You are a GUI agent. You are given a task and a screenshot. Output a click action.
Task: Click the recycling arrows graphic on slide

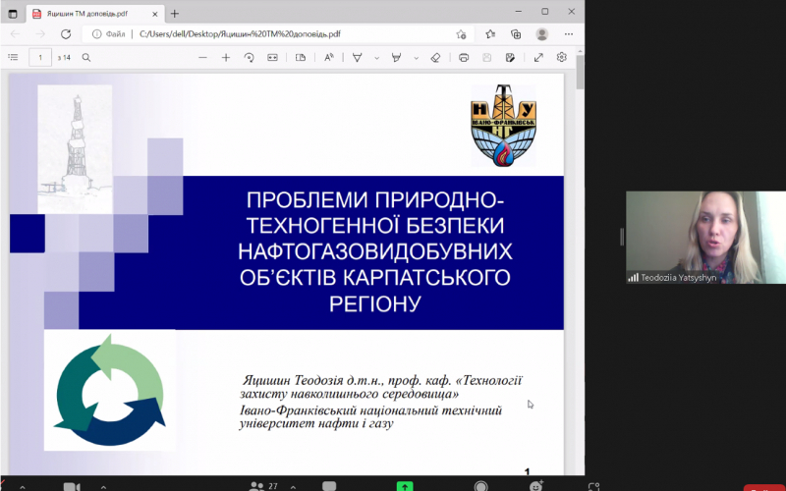110,390
